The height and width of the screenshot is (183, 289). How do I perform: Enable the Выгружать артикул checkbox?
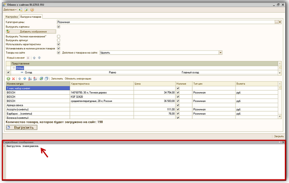point(59,40)
